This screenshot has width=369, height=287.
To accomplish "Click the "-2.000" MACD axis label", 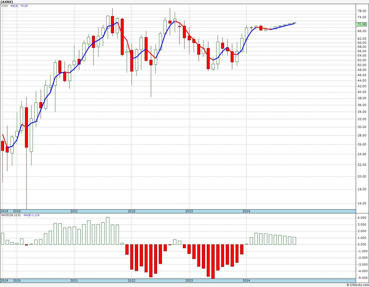I will pos(362,258).
